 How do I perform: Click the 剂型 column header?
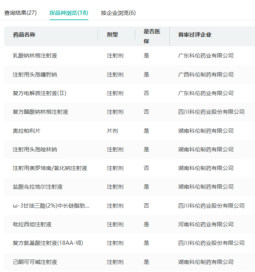[112, 35]
